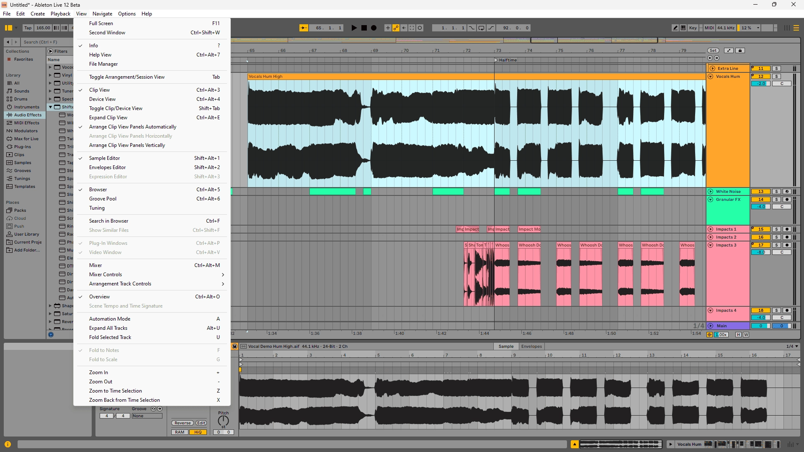Click the Reverse sample button
This screenshot has width=804, height=452.
pyautogui.click(x=183, y=423)
